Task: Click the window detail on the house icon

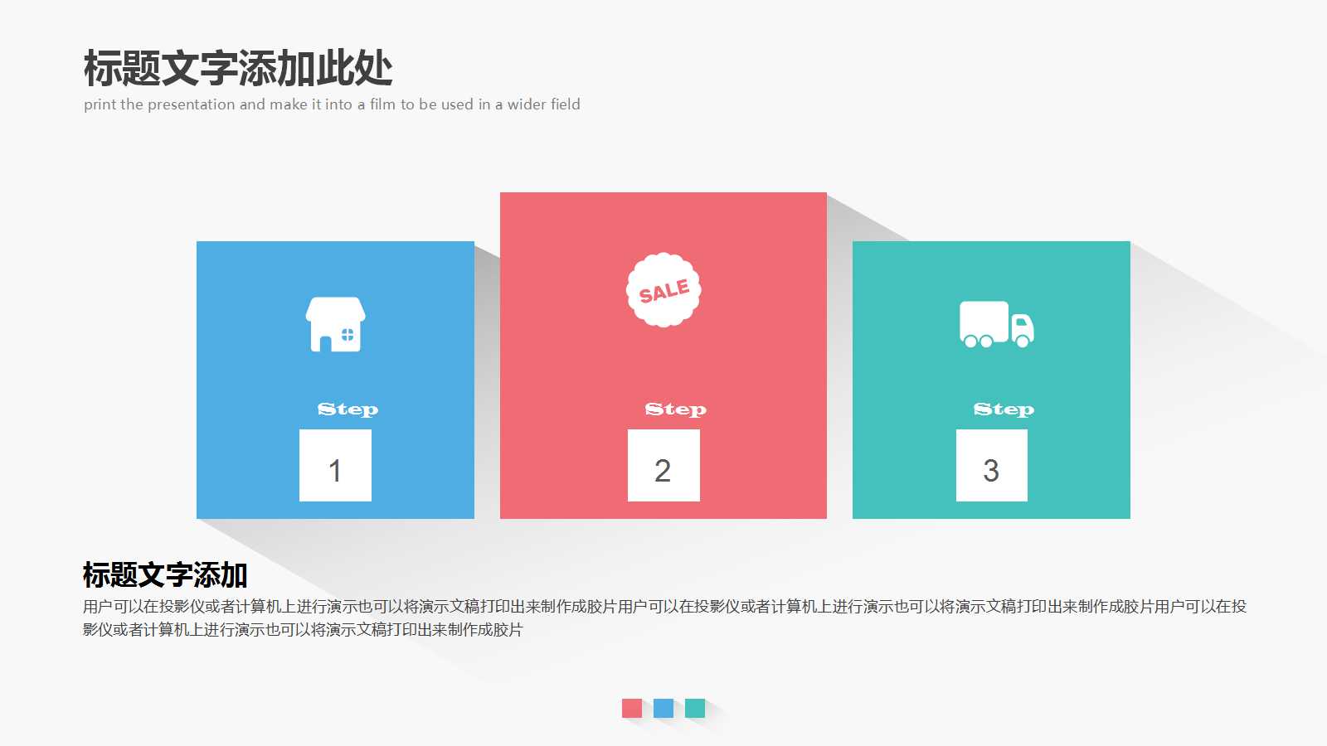Action: 348,333
